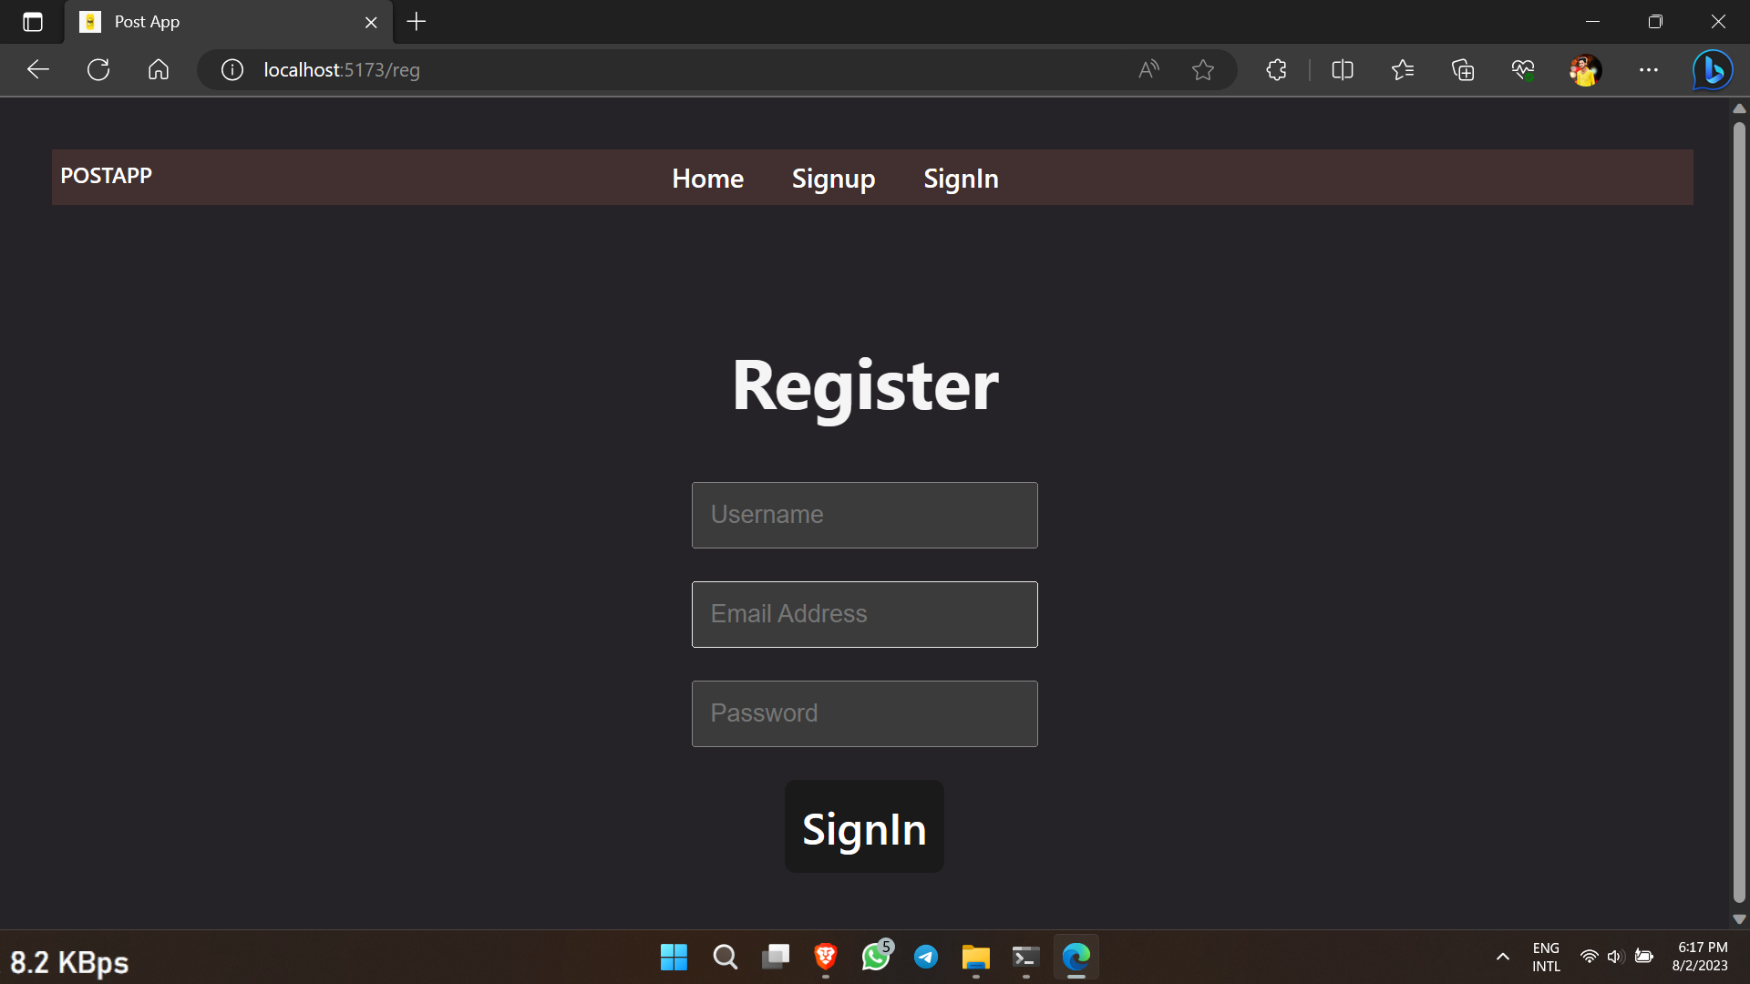Image resolution: width=1750 pixels, height=984 pixels.
Task: Expand hidden system tray icons
Action: pyautogui.click(x=1502, y=958)
